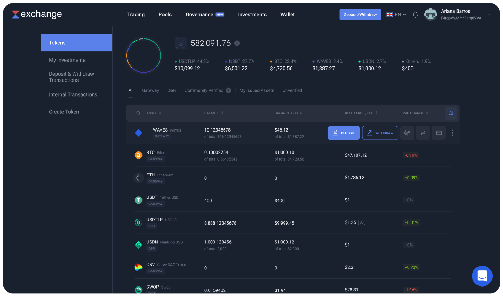
Task: Click the BTC 22.4% legend entry
Action: click(283, 65)
